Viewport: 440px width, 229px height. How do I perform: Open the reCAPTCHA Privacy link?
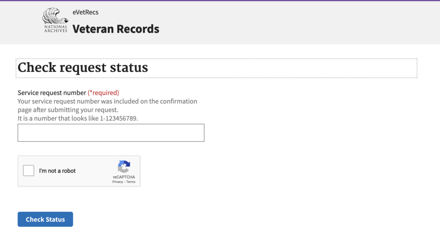click(118, 182)
